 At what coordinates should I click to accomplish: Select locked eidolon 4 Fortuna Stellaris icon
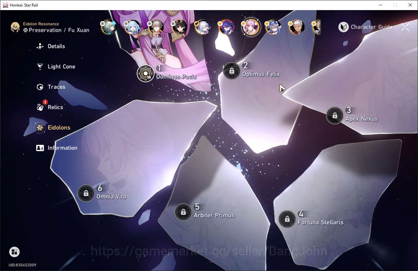coord(287,219)
